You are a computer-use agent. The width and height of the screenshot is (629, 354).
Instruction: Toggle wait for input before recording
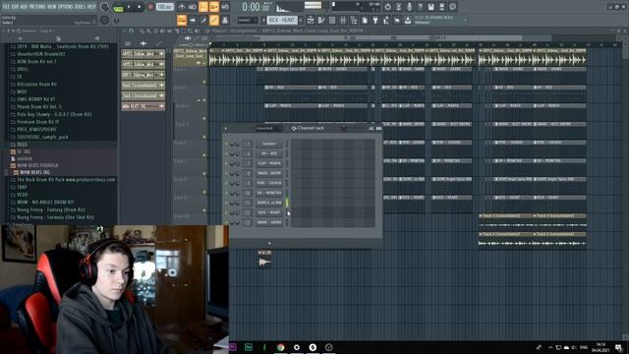(x=193, y=7)
